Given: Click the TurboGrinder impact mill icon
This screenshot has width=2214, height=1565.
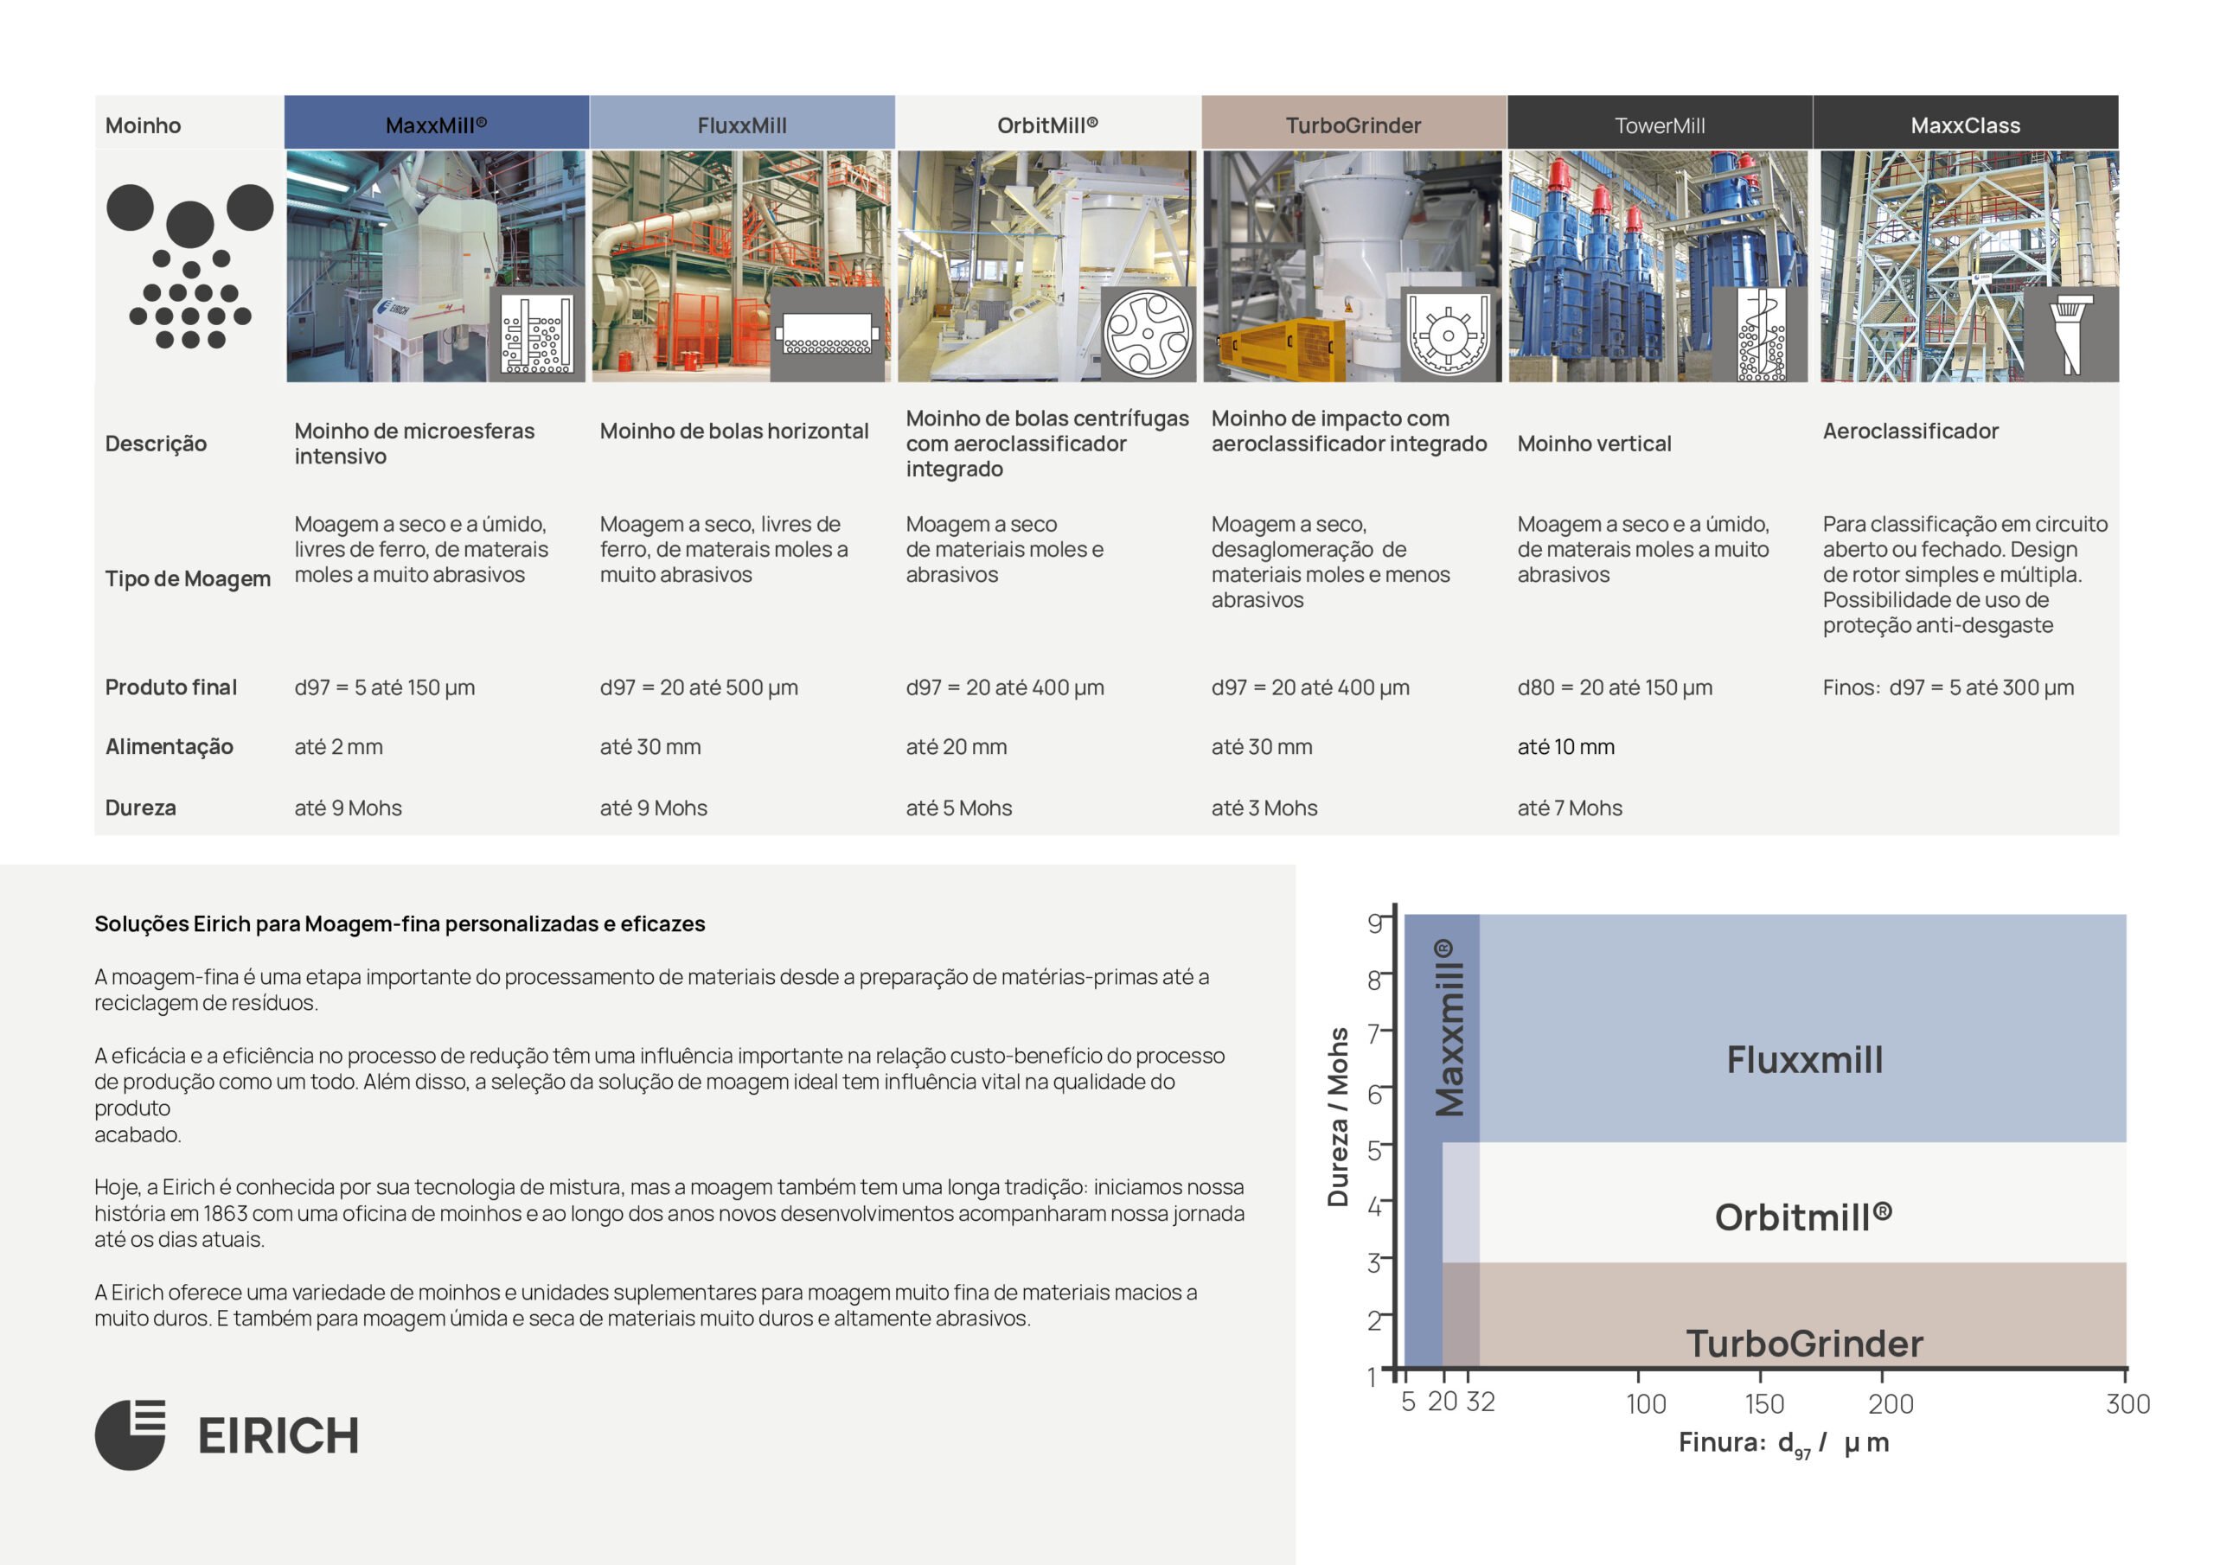Looking at the screenshot, I should pos(1449,334).
